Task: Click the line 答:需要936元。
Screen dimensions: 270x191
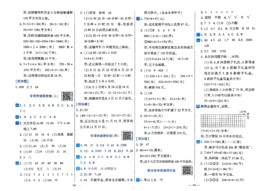Action: (155, 87)
